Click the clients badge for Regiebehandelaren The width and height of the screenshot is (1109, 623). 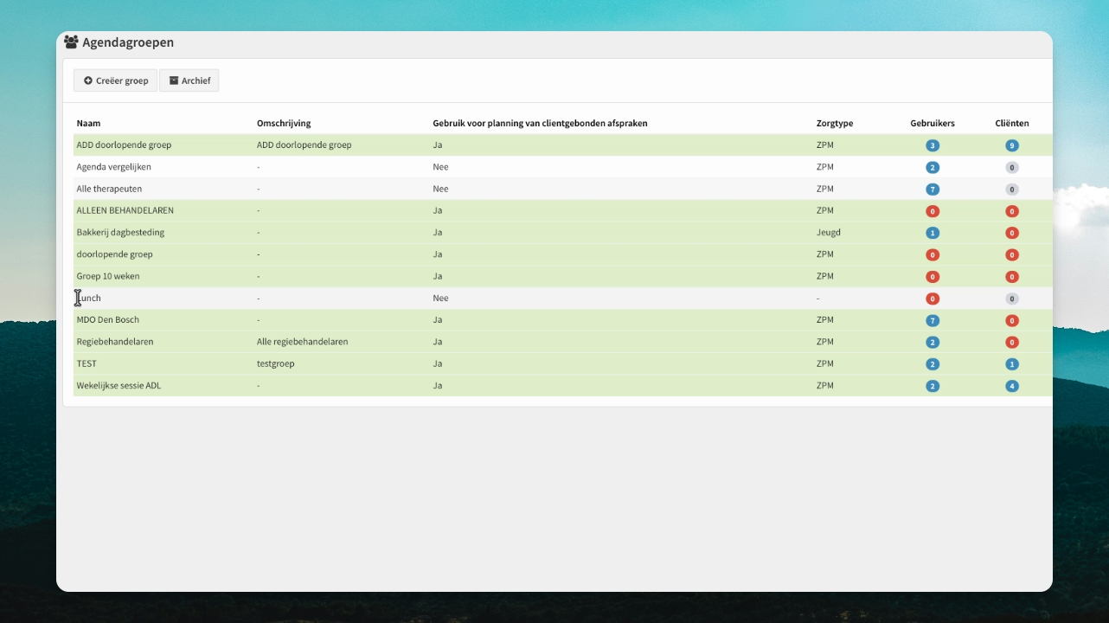pyautogui.click(x=1012, y=343)
